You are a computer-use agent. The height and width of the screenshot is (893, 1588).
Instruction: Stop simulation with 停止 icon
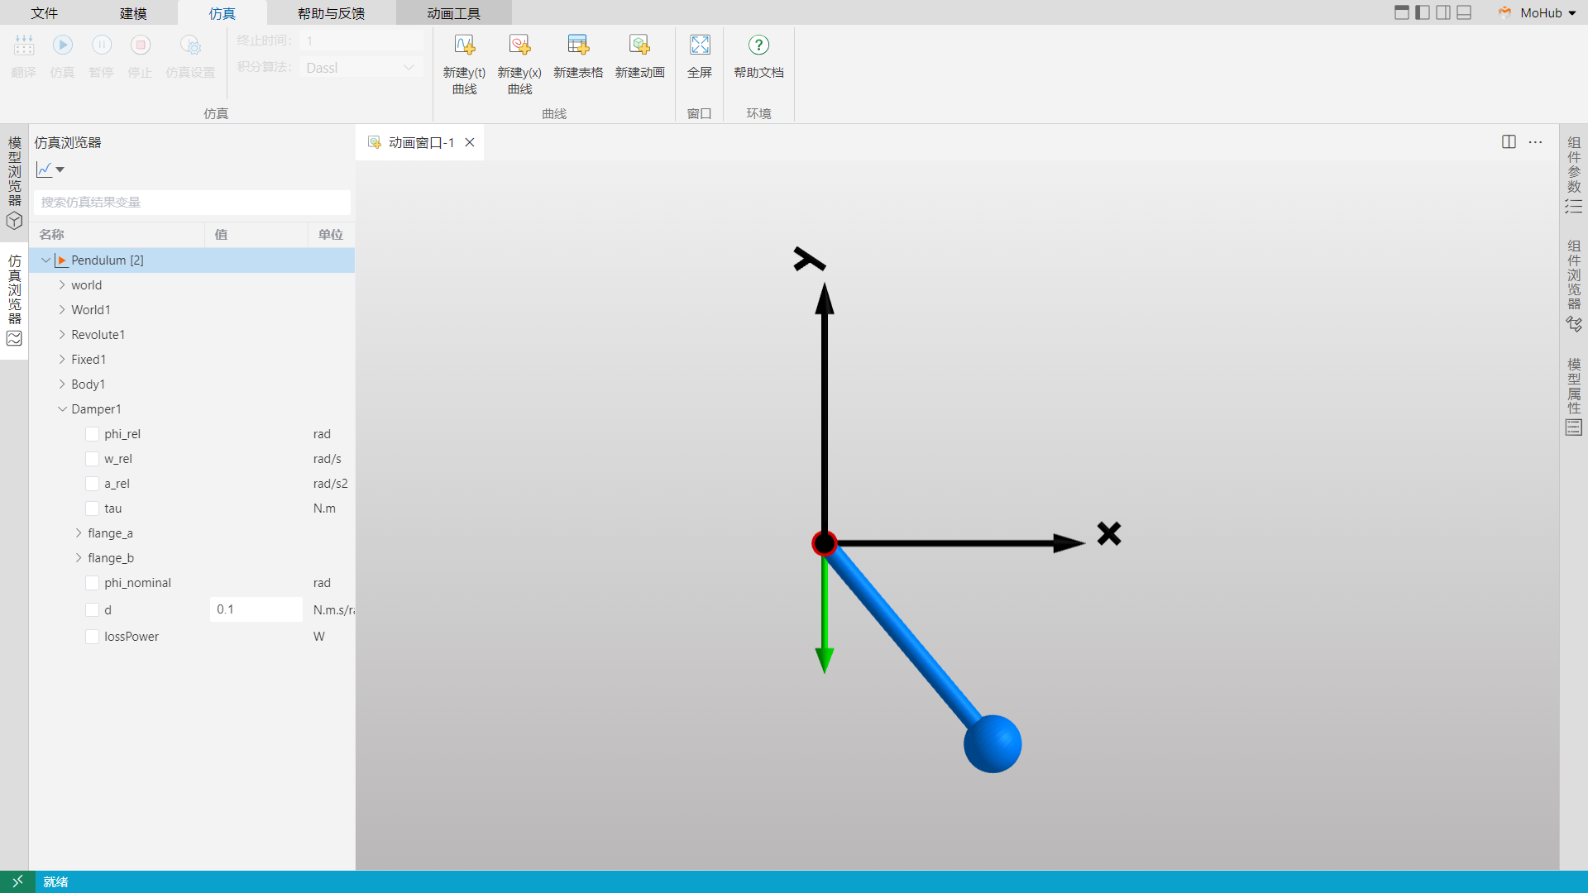tap(141, 45)
